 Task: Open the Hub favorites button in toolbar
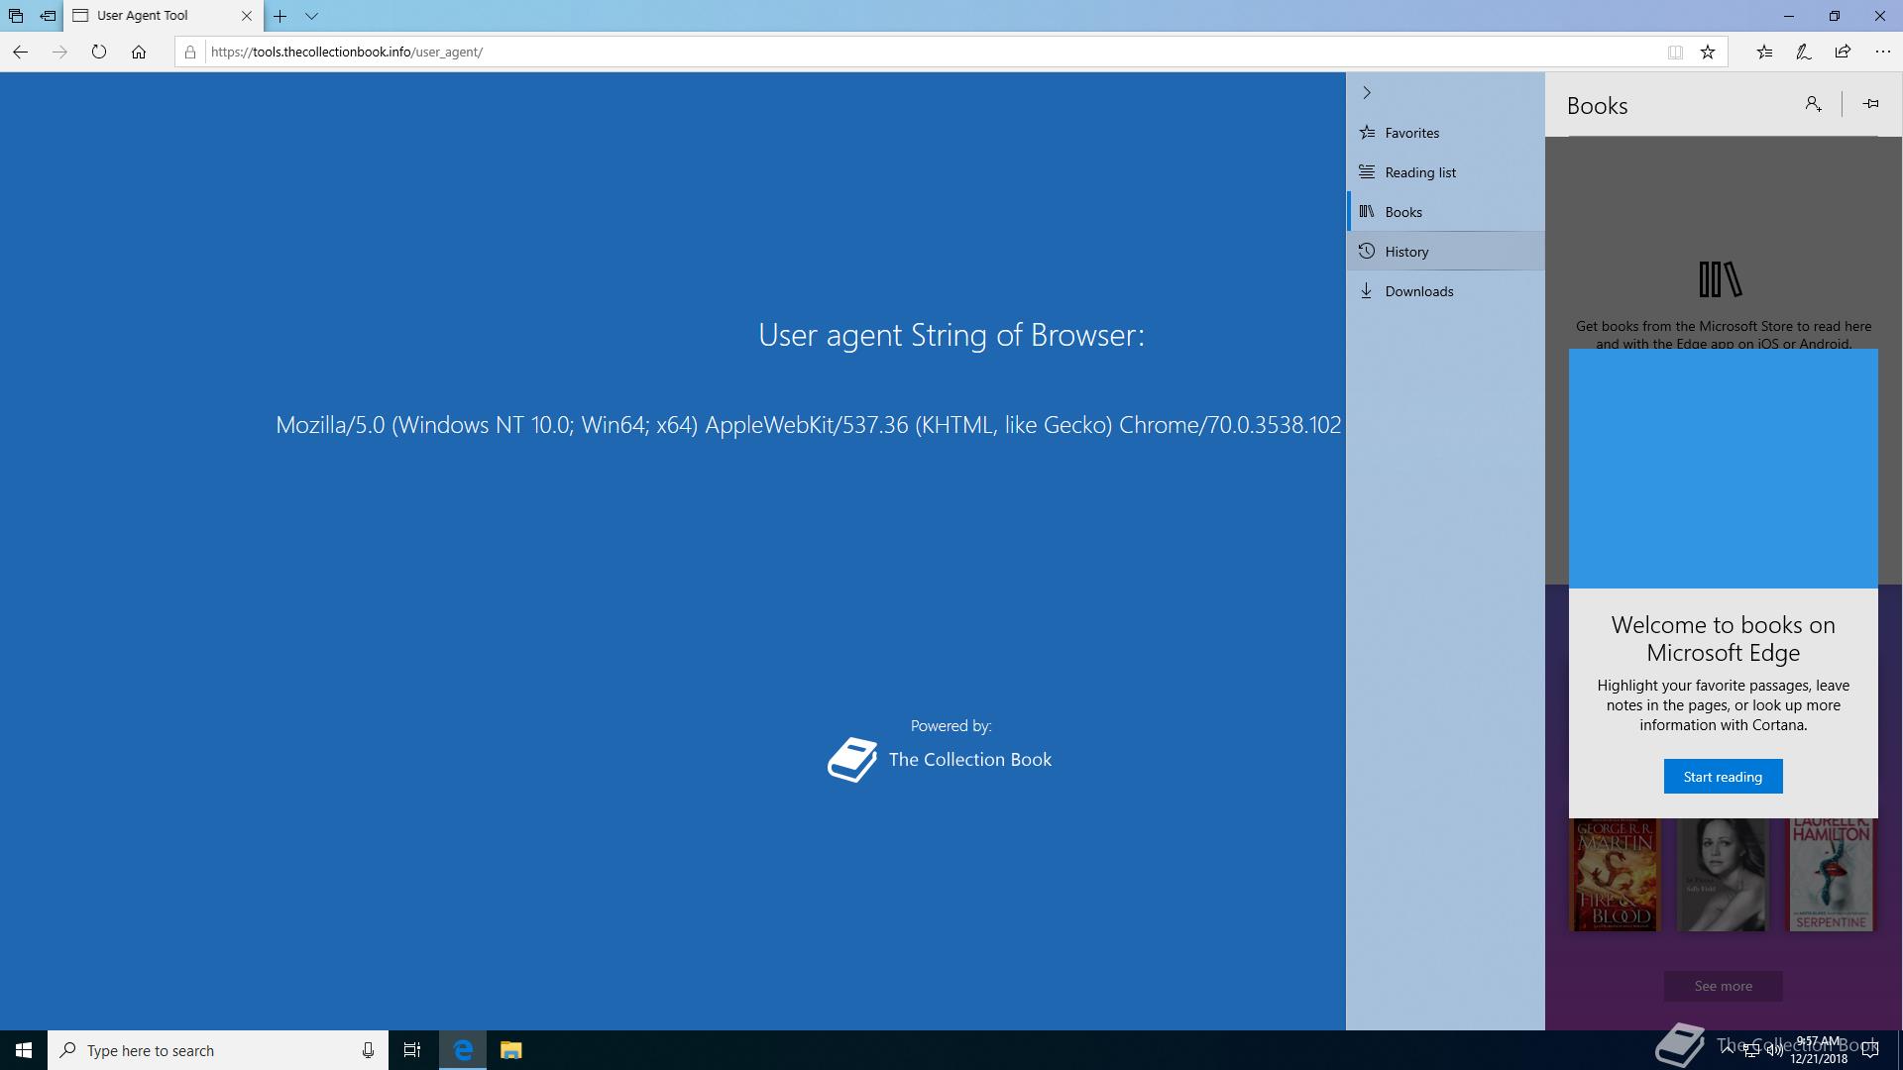[1764, 52]
